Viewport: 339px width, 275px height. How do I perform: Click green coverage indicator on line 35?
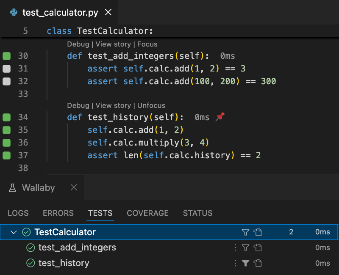coord(6,130)
